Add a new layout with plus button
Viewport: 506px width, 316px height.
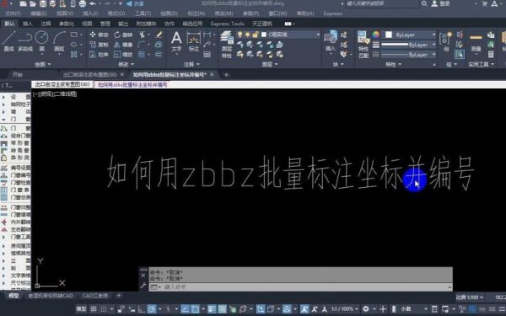(119, 296)
